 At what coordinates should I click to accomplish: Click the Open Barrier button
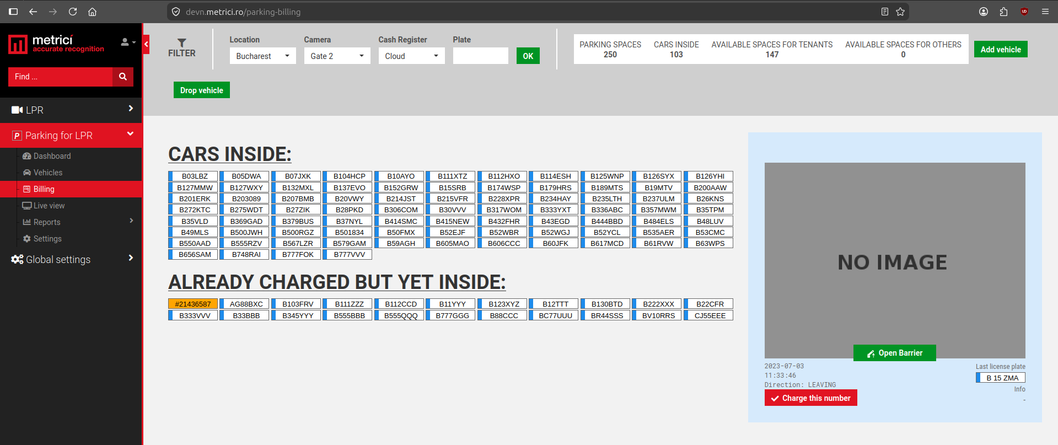click(x=895, y=353)
